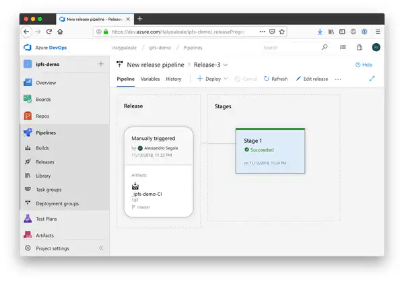
Task: Click the shopping bag marketplace icon
Action: point(359,48)
